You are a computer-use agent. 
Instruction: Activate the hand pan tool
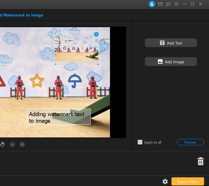click(x=2, y=144)
